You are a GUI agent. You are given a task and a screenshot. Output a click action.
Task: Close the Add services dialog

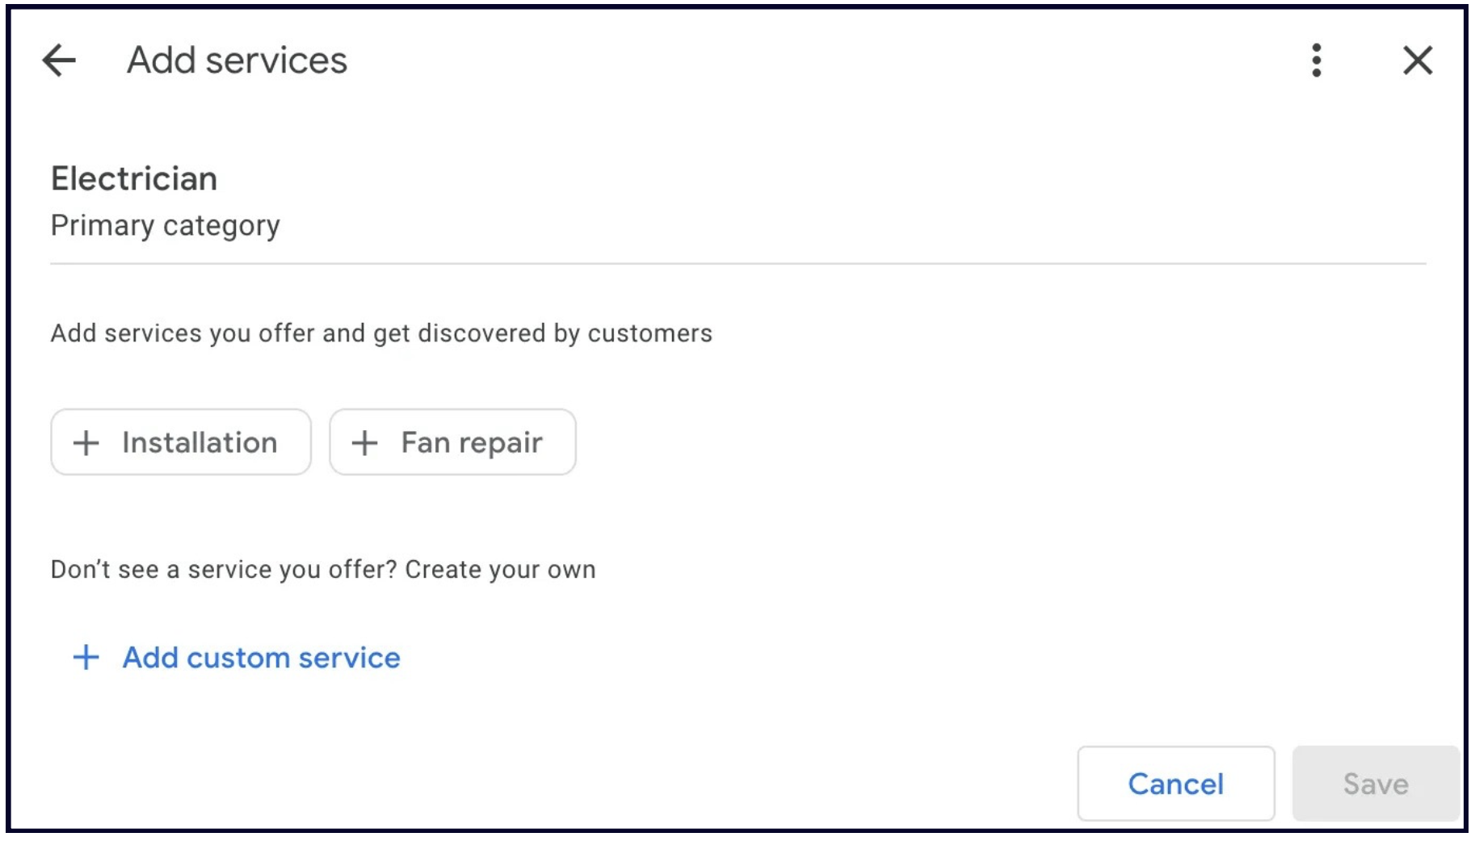pos(1418,61)
